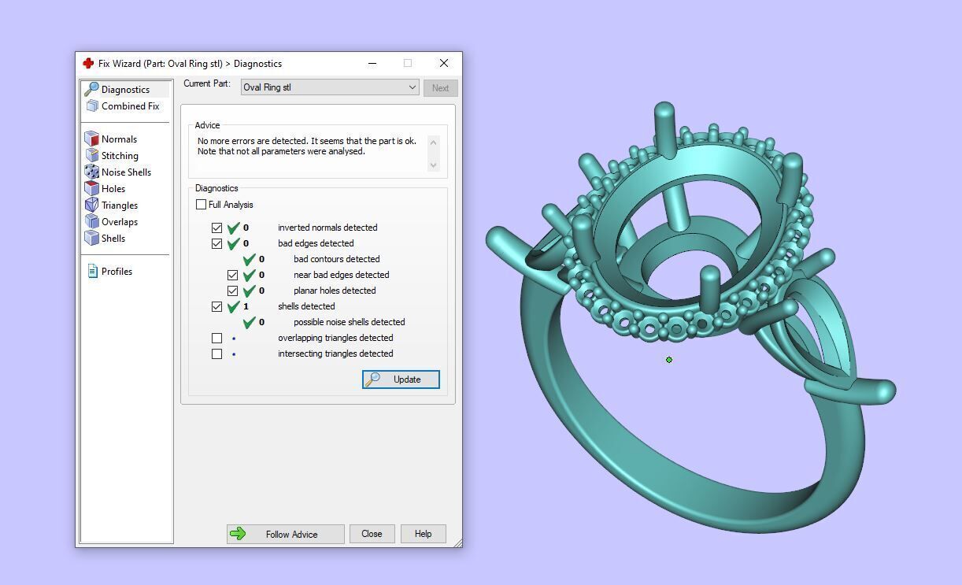Viewport: 962px width, 585px height.
Task: Open the Profiles page
Action: (117, 272)
